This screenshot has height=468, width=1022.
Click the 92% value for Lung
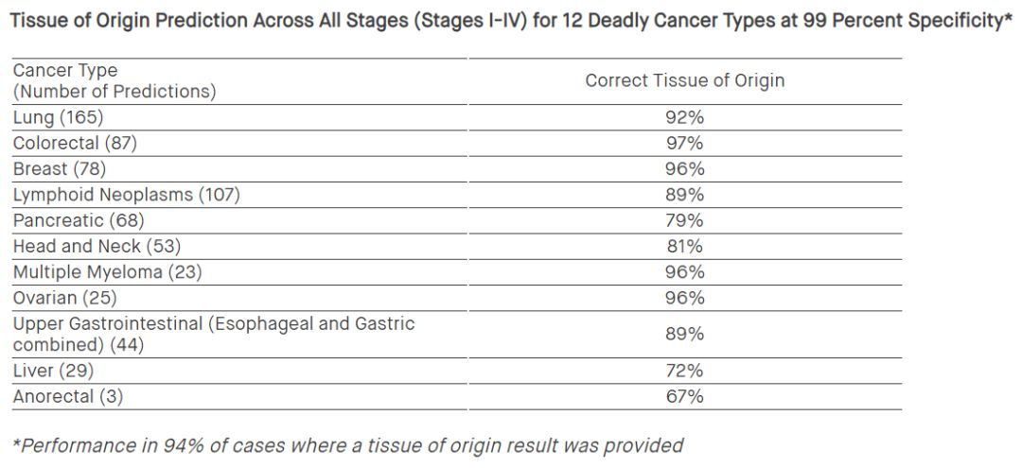[x=684, y=117]
